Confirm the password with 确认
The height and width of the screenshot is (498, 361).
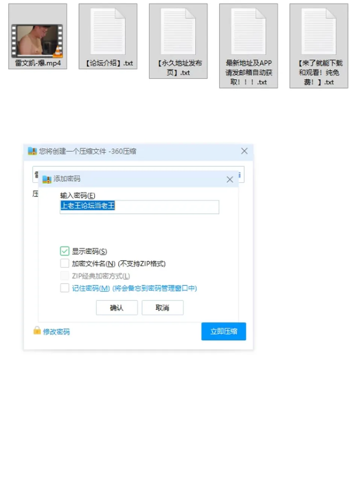click(x=117, y=308)
